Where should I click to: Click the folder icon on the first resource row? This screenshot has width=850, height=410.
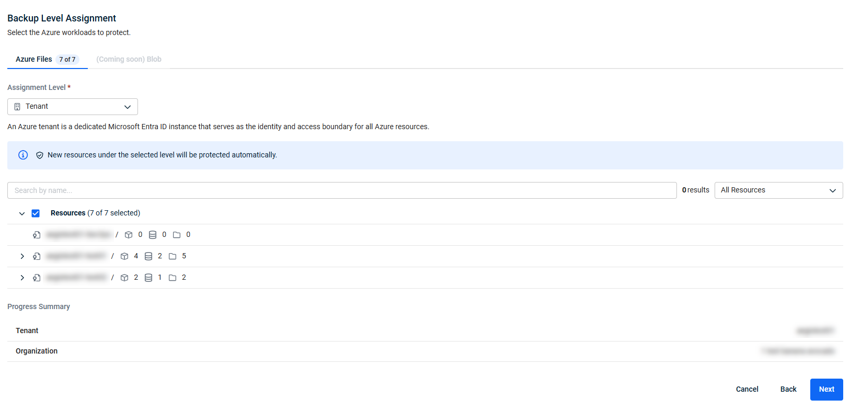tap(177, 235)
